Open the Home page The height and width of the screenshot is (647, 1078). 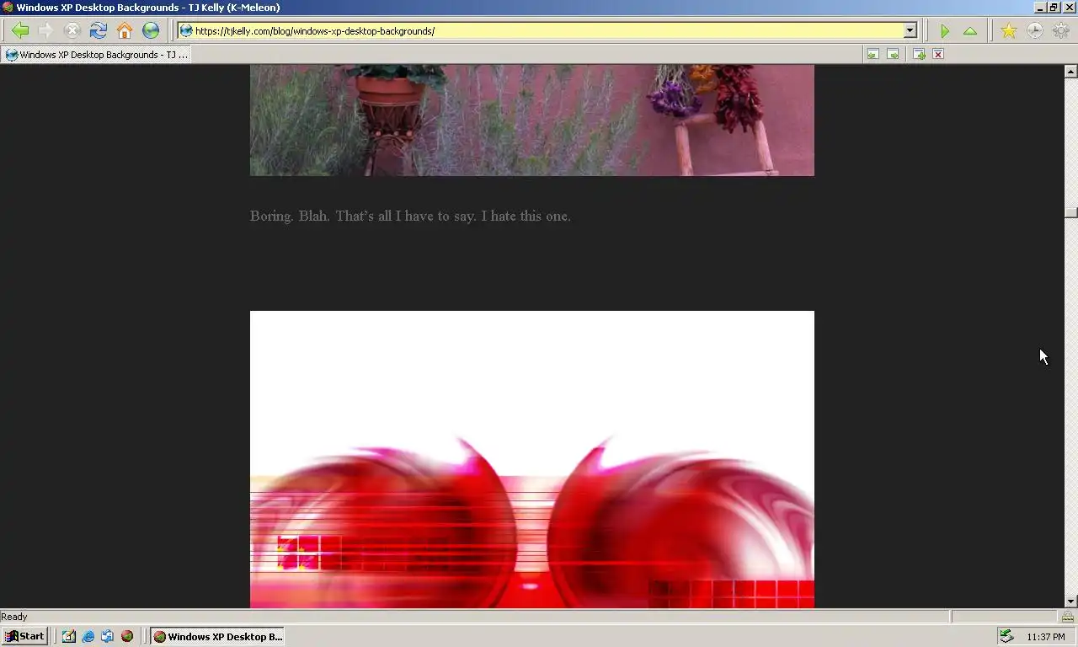coord(125,31)
